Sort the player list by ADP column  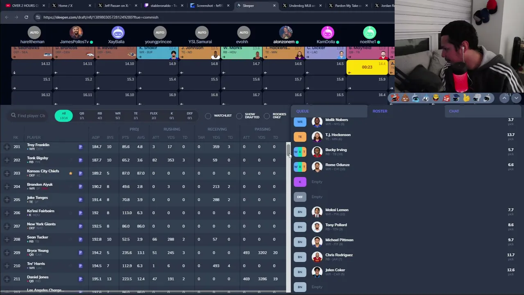click(x=95, y=138)
